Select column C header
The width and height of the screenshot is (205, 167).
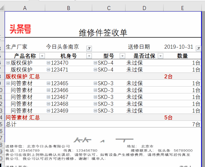(x=109, y=8)
